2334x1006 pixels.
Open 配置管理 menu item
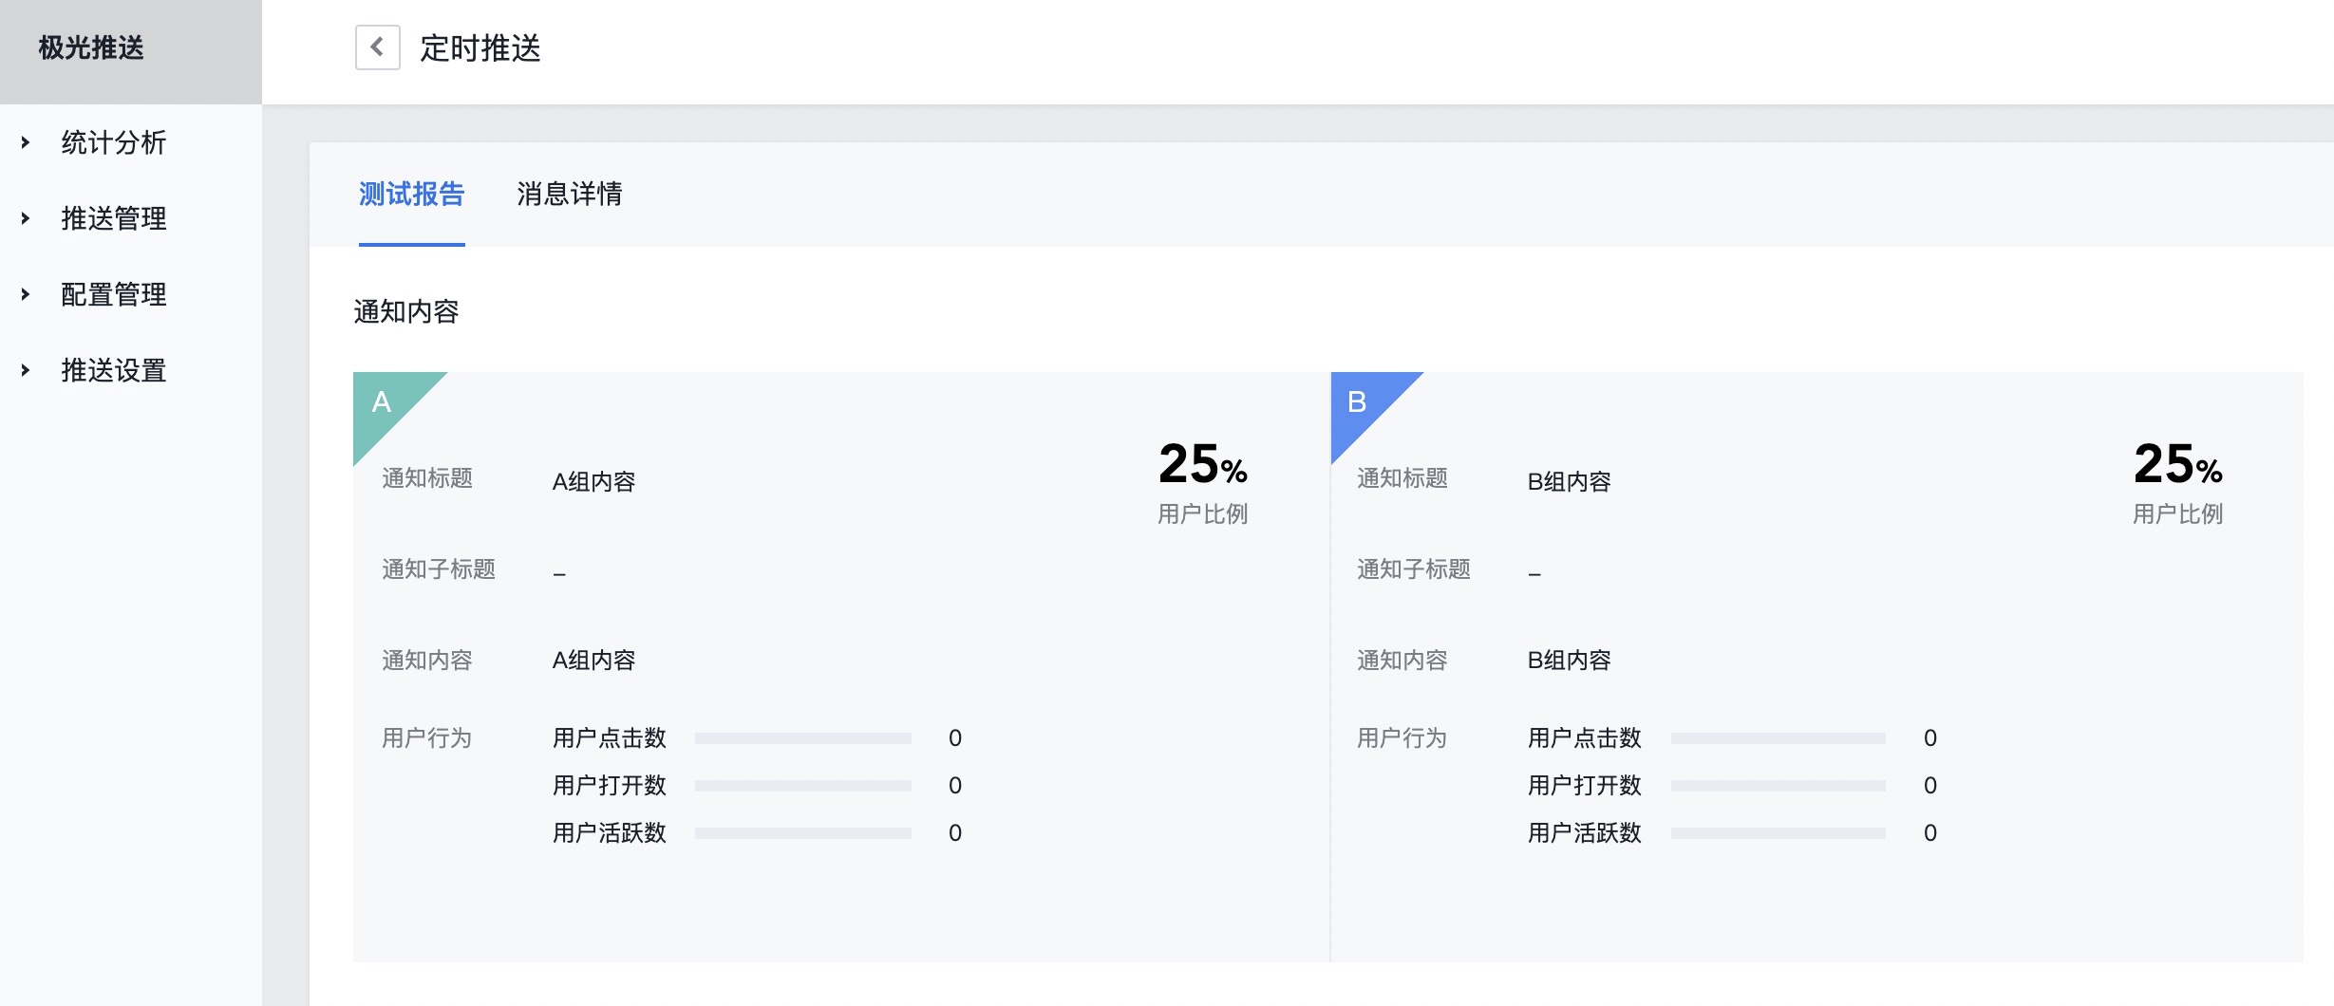tap(114, 294)
